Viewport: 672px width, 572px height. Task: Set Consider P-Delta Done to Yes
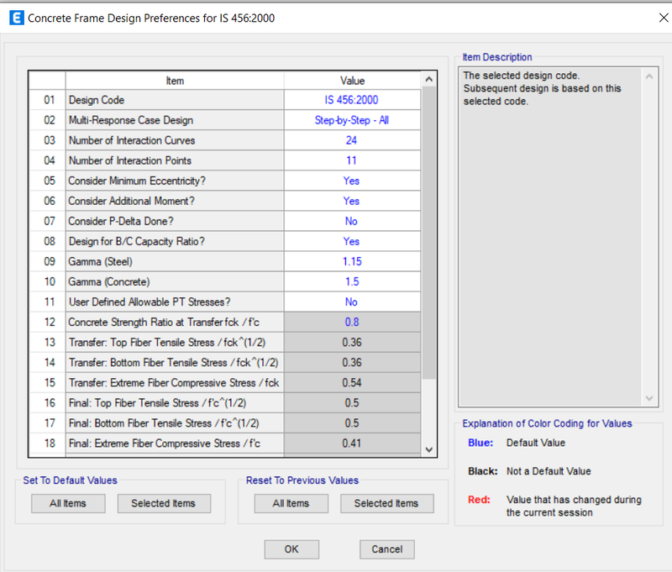pyautogui.click(x=351, y=221)
